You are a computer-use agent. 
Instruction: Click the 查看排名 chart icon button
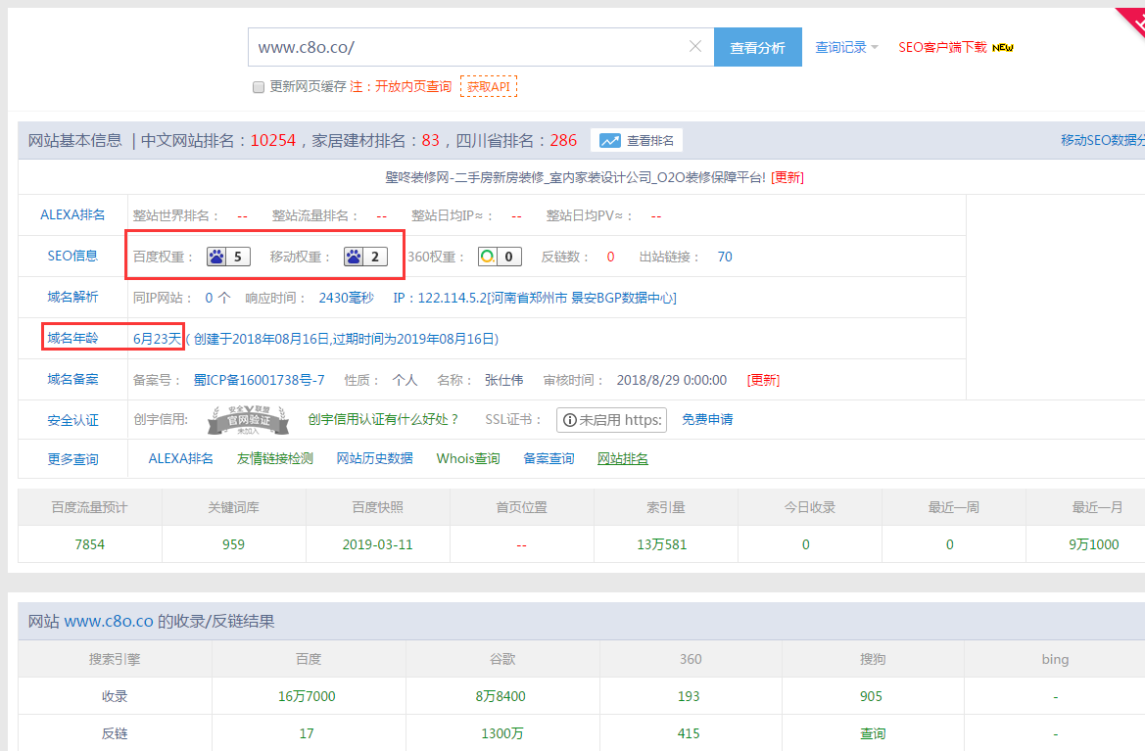click(x=637, y=140)
